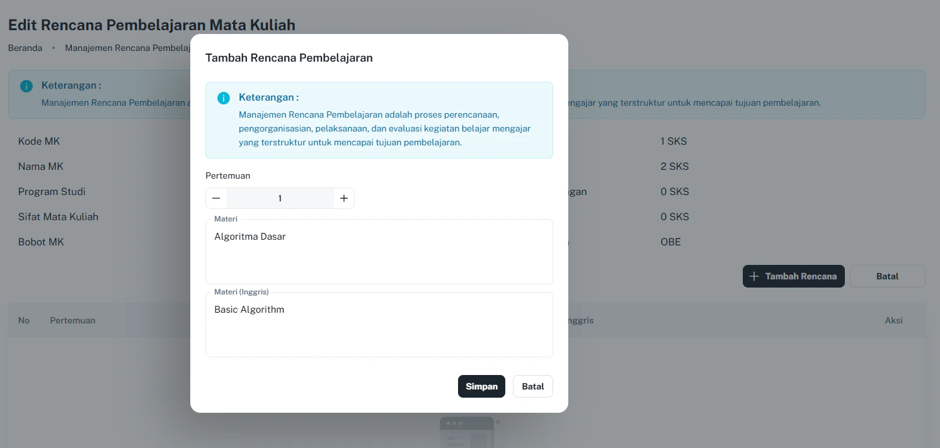Viewport: 940px width, 448px height.
Task: Click the Pertemuan column header
Action: click(72, 320)
